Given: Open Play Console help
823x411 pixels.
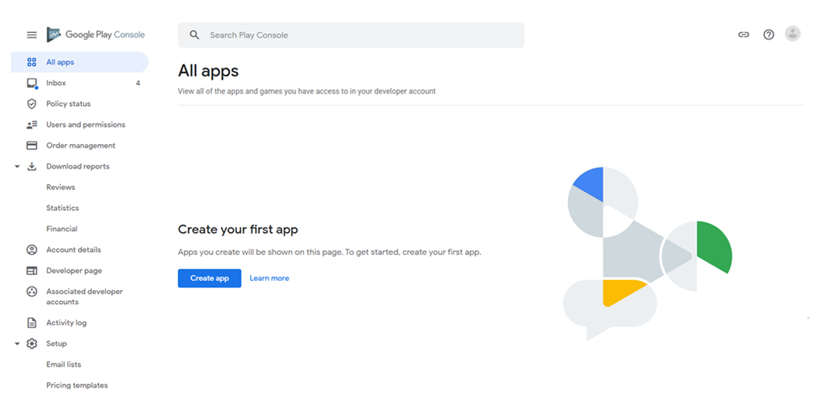Looking at the screenshot, I should coord(768,34).
